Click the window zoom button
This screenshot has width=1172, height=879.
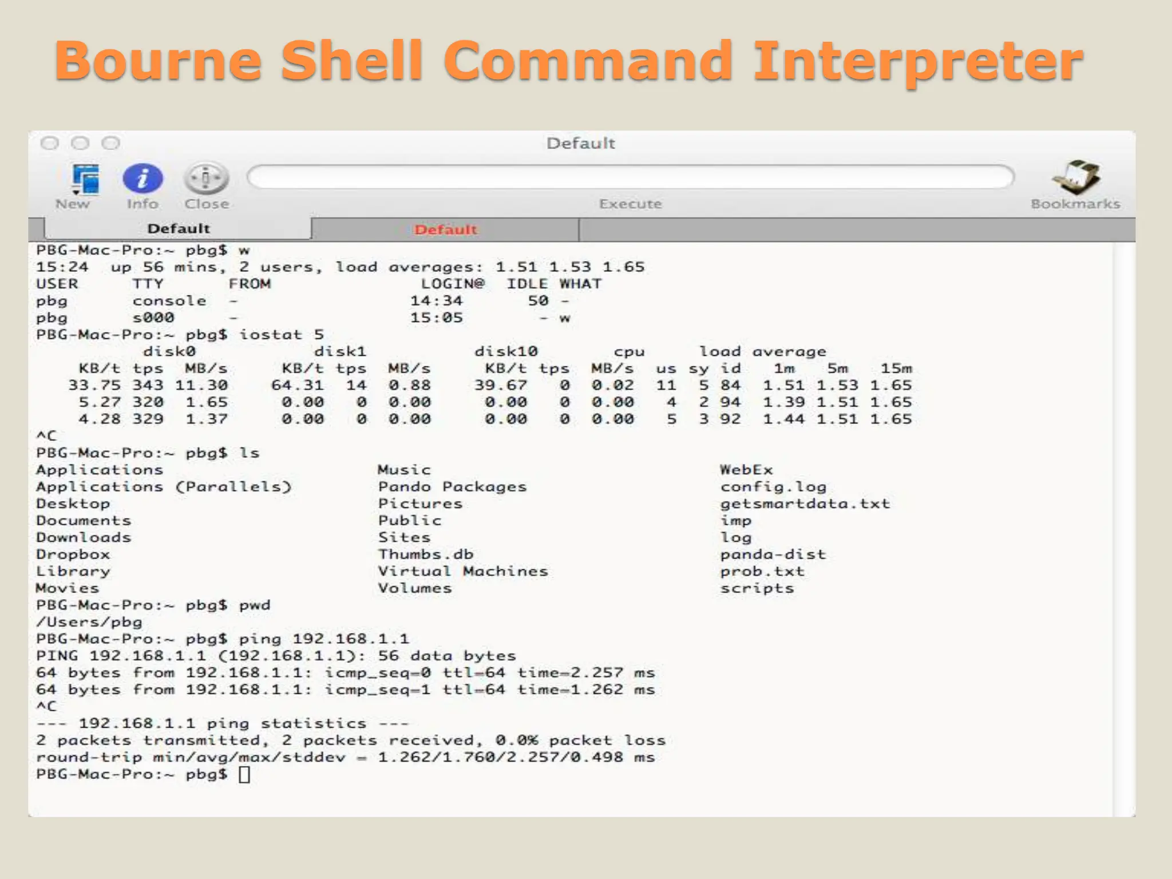click(x=110, y=143)
